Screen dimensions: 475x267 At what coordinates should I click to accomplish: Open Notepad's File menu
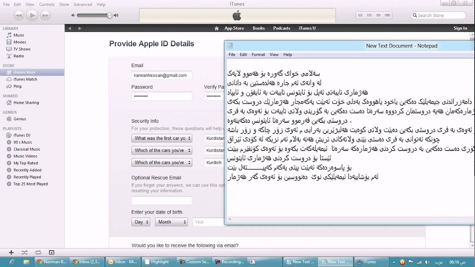tap(232, 55)
